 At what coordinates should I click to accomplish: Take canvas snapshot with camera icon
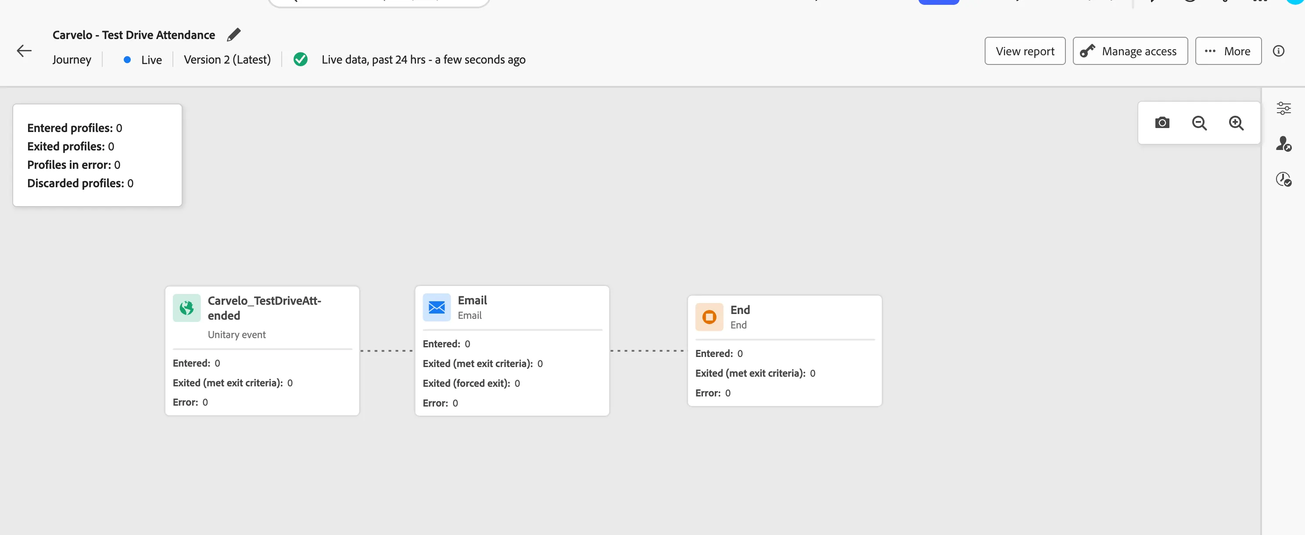click(x=1162, y=122)
